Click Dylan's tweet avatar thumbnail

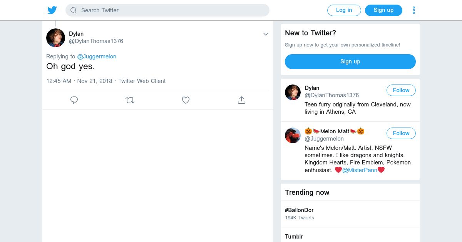click(55, 38)
